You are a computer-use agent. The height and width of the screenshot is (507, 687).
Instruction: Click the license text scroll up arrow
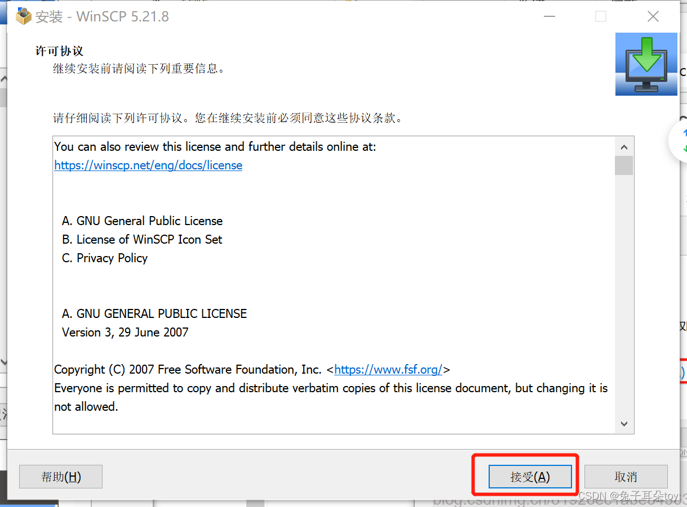pos(624,147)
